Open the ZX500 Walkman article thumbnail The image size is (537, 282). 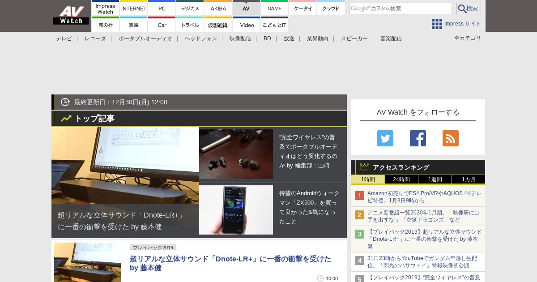point(236,210)
